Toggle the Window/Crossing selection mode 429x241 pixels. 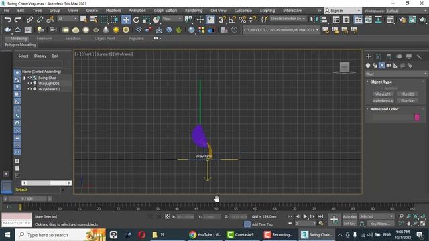(x=115, y=19)
